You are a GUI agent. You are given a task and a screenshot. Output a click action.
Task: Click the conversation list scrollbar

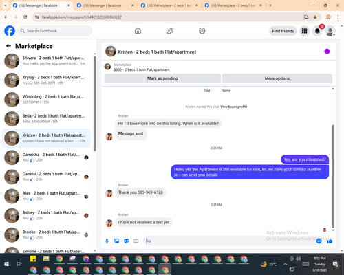(95, 104)
